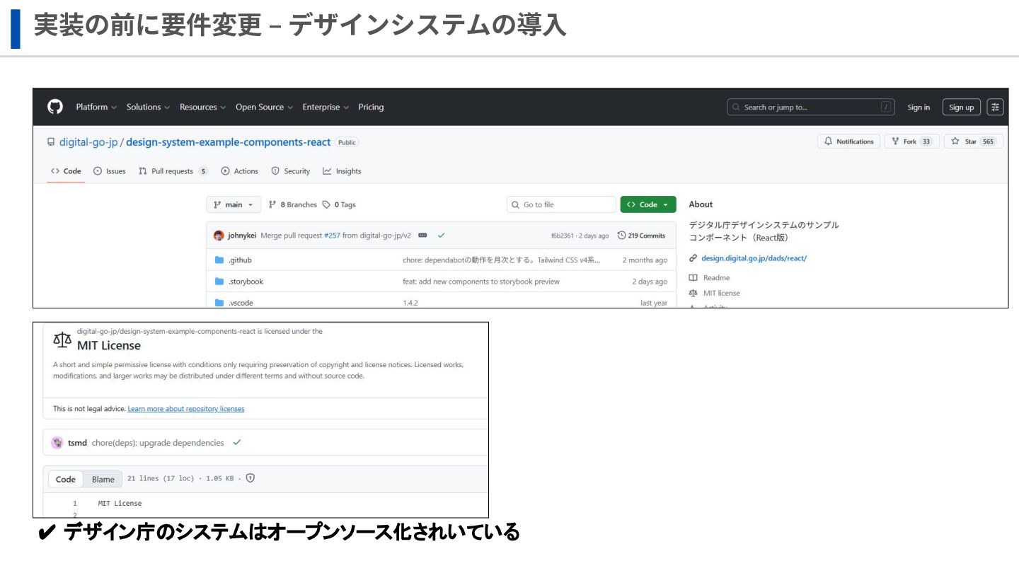This screenshot has height=573, width=1019.
Task: Expand the Open Source menu
Action: pos(264,107)
